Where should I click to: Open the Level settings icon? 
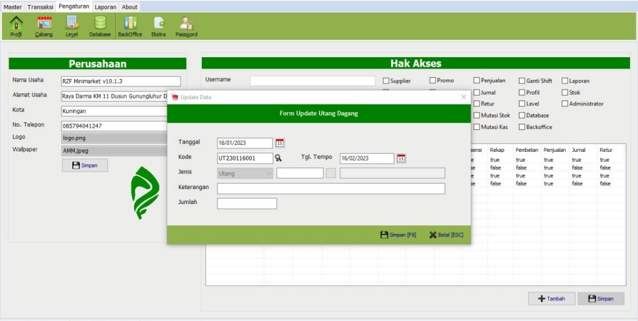coord(72,26)
